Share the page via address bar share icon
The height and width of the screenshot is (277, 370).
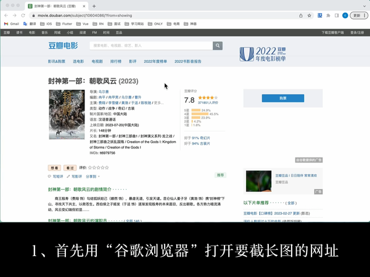tap(301, 15)
